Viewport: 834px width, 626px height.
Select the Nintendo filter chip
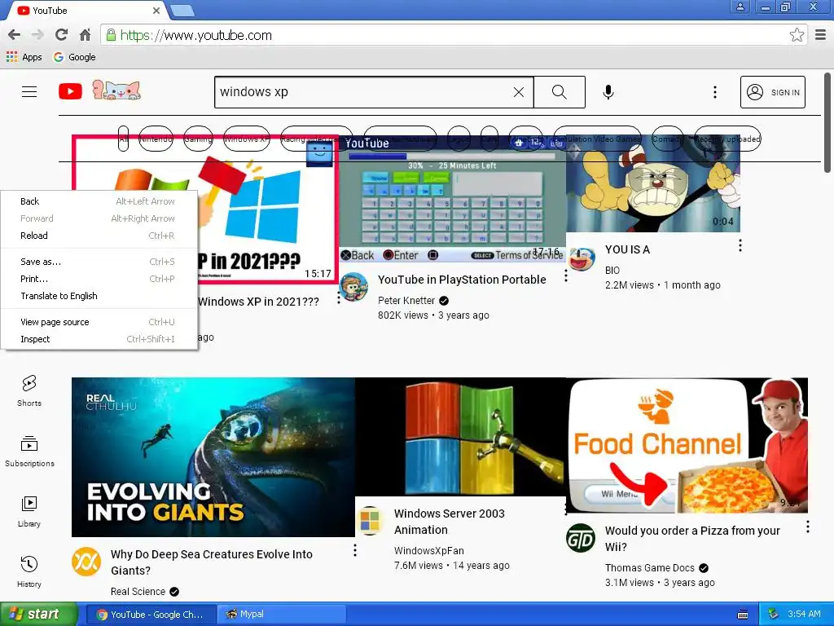click(156, 139)
